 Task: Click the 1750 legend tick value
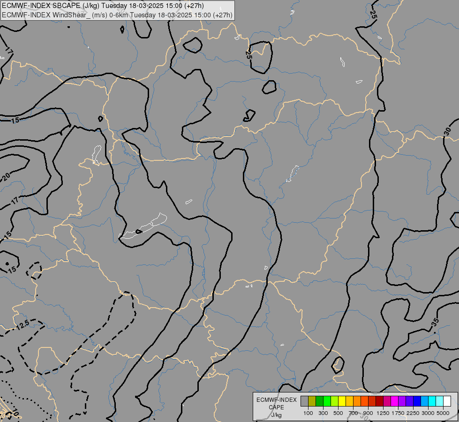[398, 413]
